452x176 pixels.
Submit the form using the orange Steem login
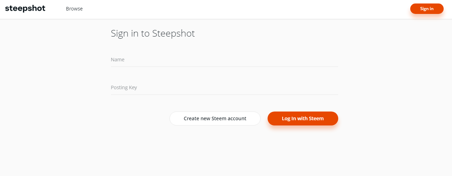[303, 118]
